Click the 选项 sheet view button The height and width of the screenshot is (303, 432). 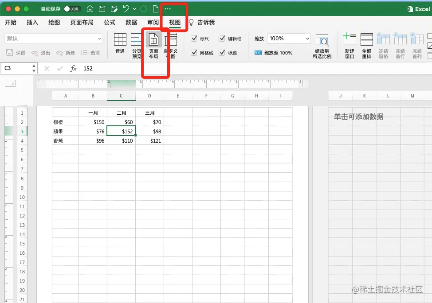(x=90, y=53)
